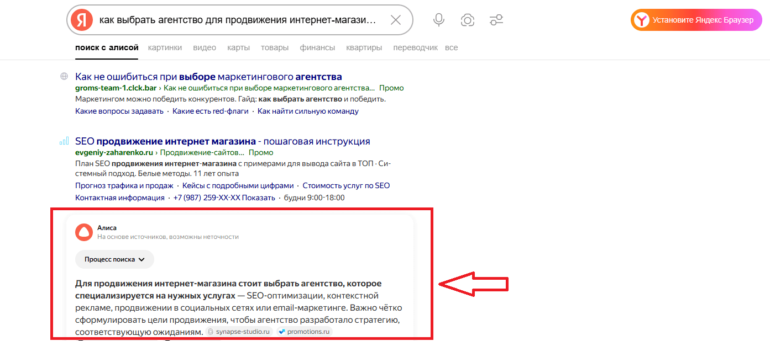Open image search camera icon
Viewport: 770px width, 341px height.
(x=468, y=20)
